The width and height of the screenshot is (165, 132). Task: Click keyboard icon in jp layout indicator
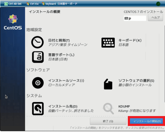pyautogui.click(x=126, y=18)
